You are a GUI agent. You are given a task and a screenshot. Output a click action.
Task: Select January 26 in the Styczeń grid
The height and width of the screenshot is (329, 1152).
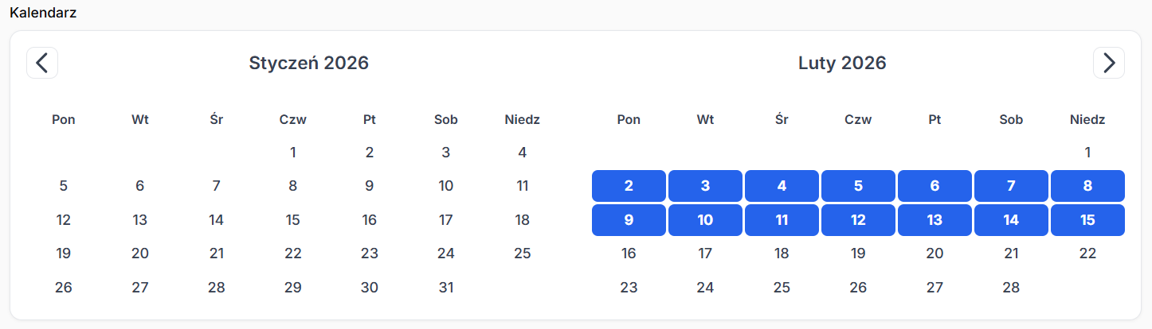point(64,287)
